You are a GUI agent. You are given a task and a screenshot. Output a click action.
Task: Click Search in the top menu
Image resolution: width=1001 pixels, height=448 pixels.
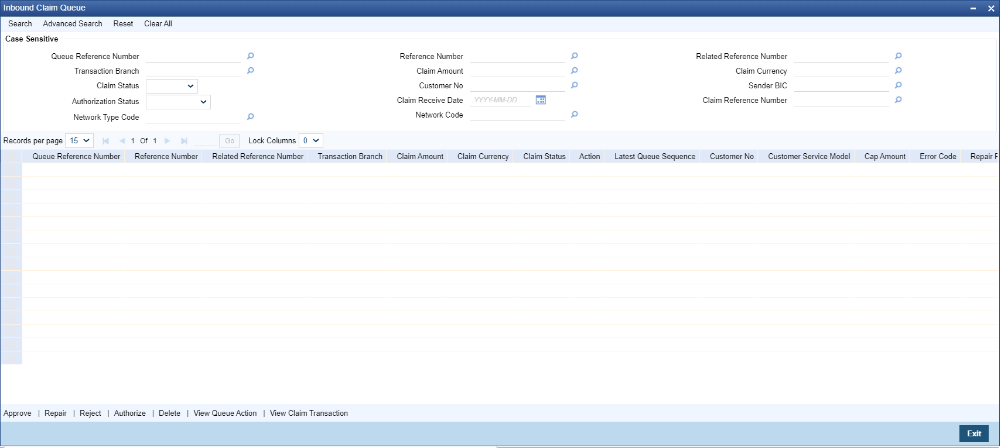click(20, 24)
